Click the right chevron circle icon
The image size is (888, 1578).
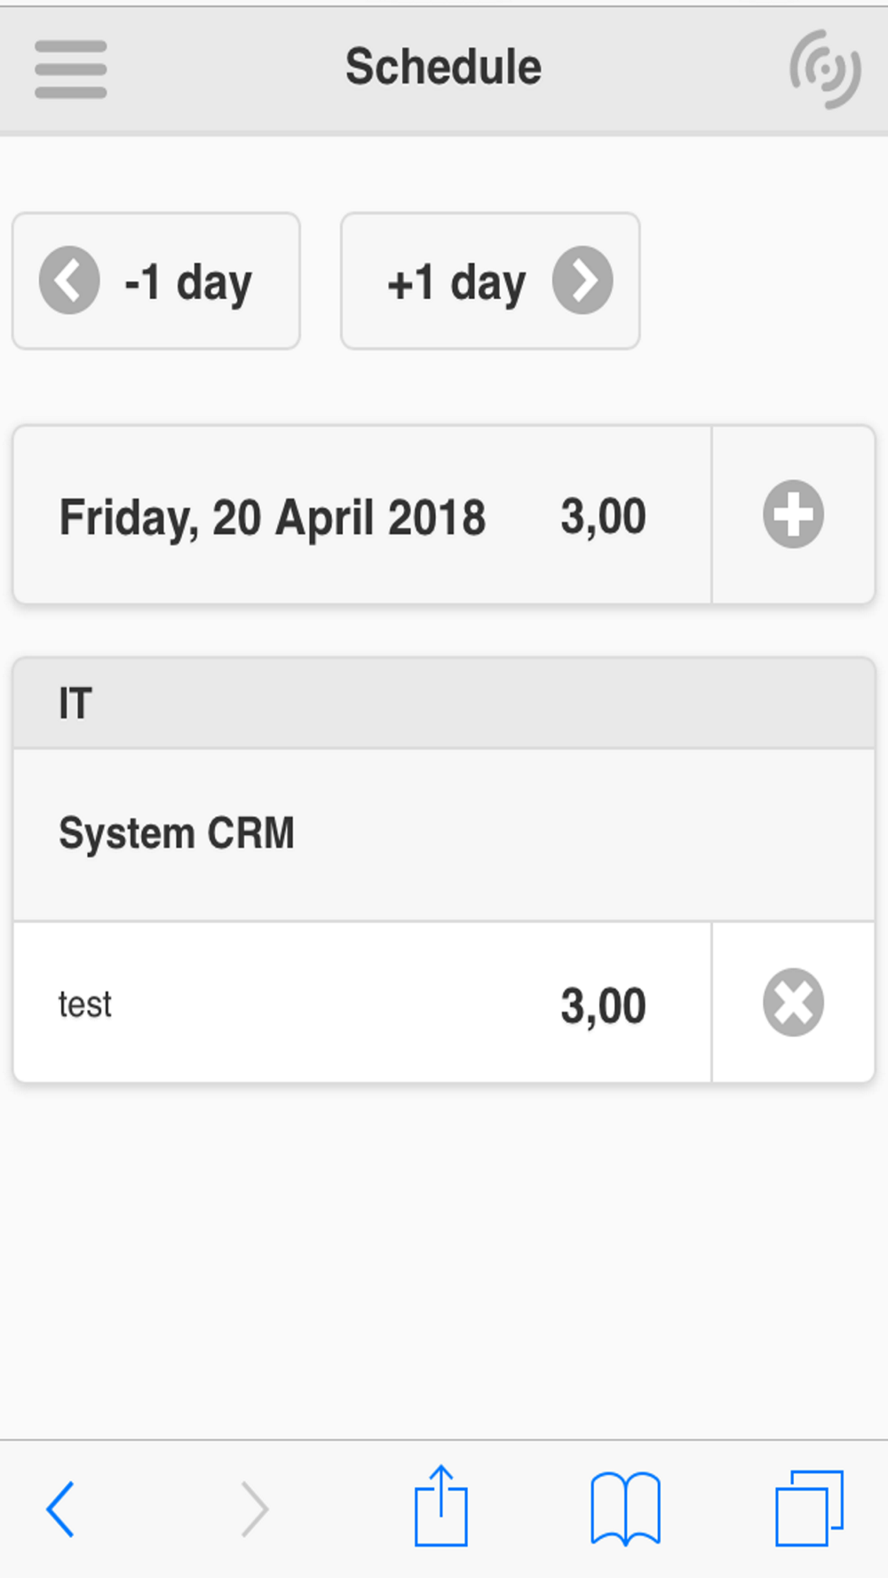pos(583,280)
